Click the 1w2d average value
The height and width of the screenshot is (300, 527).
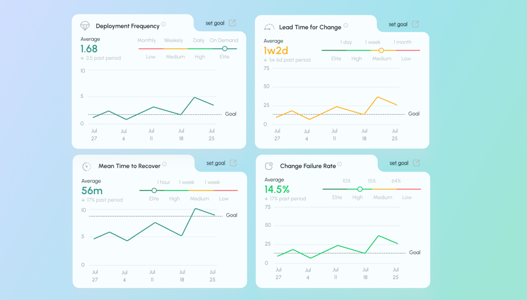click(276, 51)
